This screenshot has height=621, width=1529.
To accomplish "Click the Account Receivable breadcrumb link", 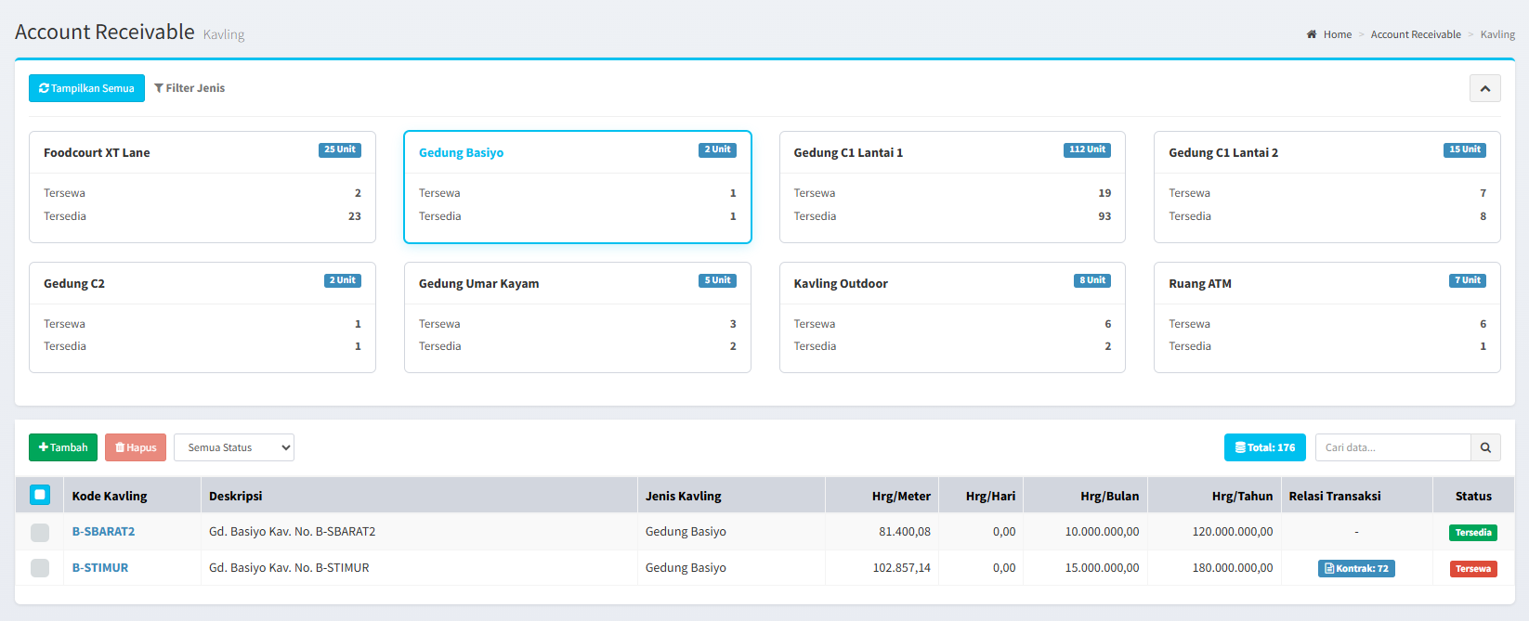I will coord(1415,34).
